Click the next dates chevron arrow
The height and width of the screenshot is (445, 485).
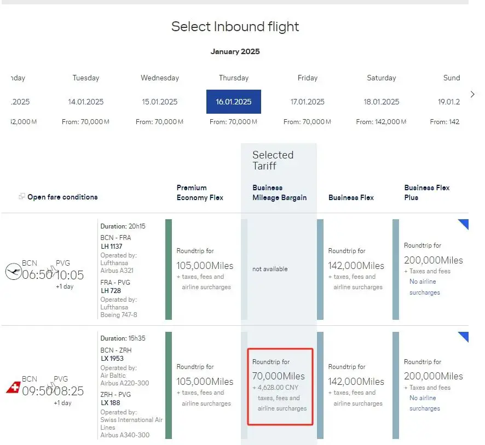point(472,94)
